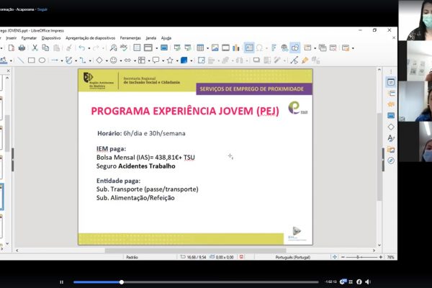Click the Português (Portugal) language field
This screenshot has height=288, width=432.
tap(294, 256)
